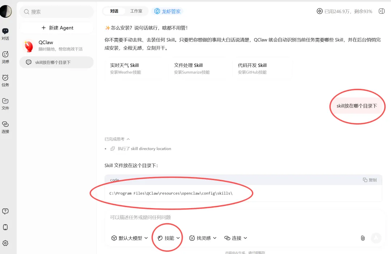This screenshot has width=391, height=254.
Task: Open the 对话 sidebar section
Action: 5,34
